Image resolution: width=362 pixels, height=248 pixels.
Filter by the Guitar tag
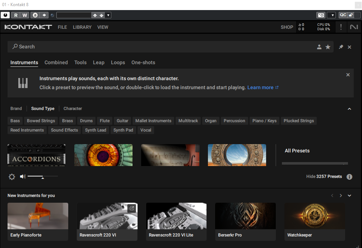tap(122, 121)
